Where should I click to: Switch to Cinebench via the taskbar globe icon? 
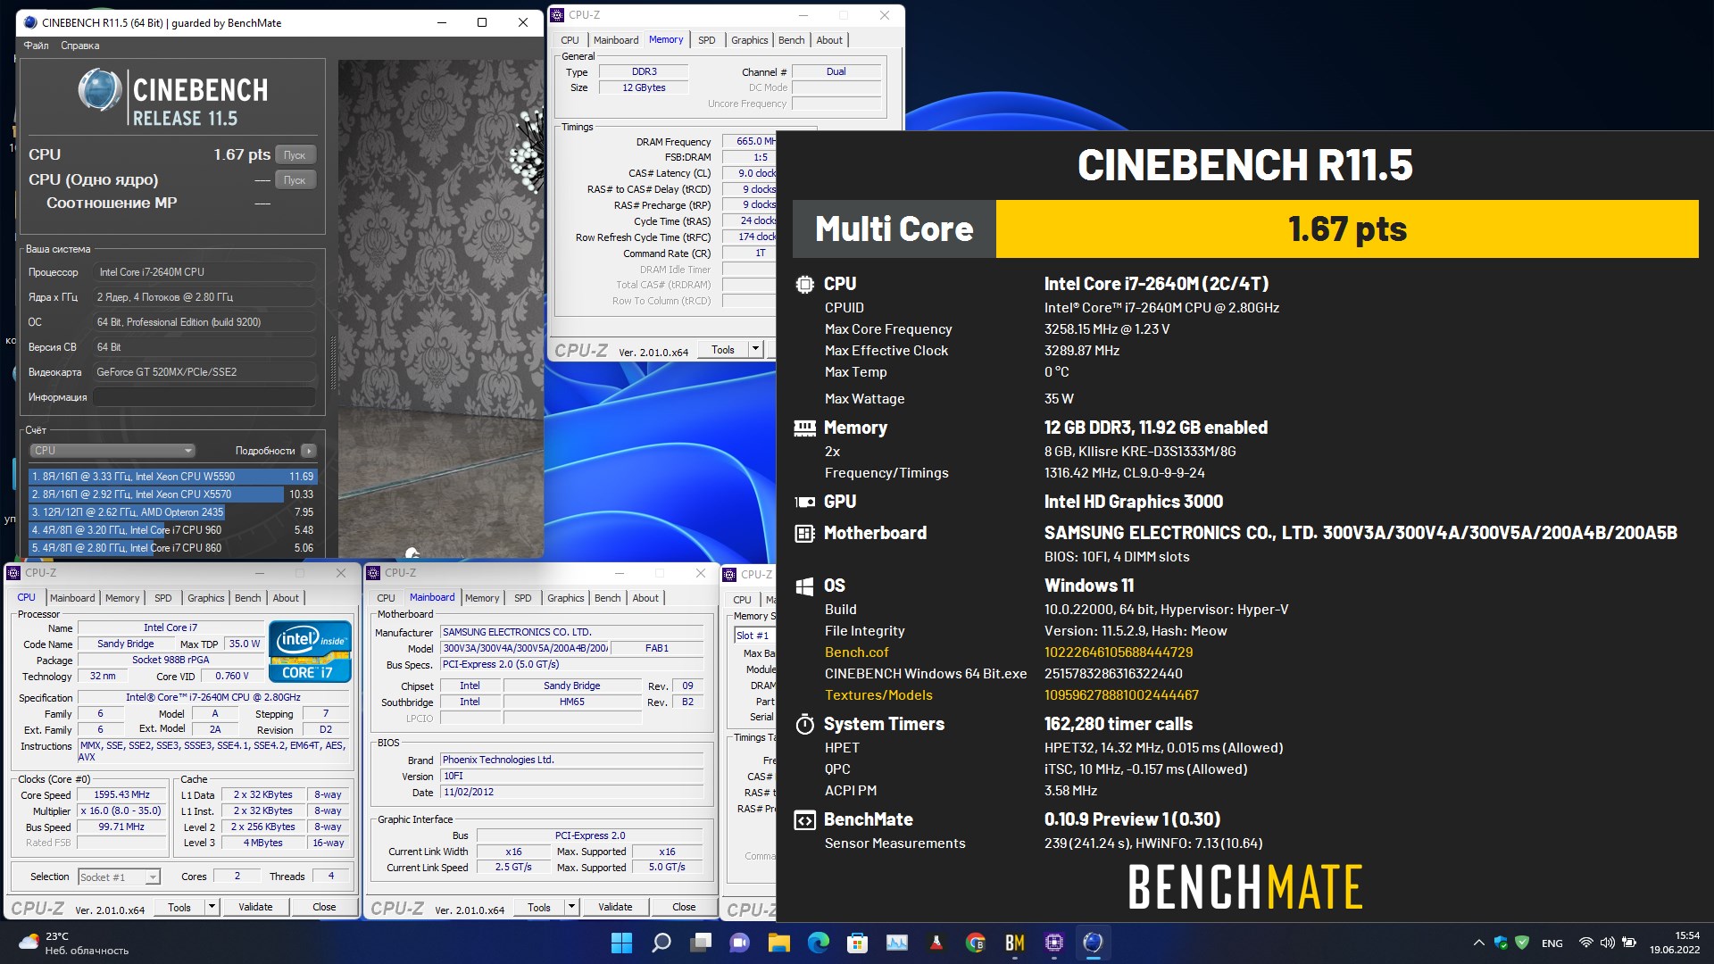1094,943
